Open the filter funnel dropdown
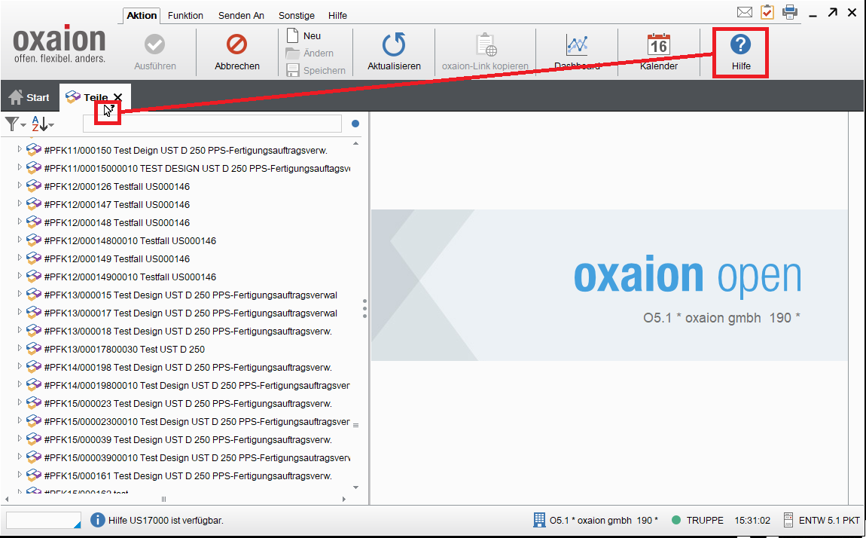Screen dimensions: 866x538 15,124
